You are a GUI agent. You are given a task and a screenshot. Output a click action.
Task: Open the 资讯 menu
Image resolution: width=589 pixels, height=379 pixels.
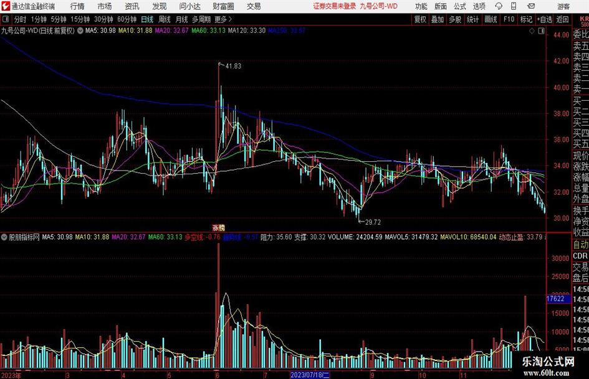(132, 6)
